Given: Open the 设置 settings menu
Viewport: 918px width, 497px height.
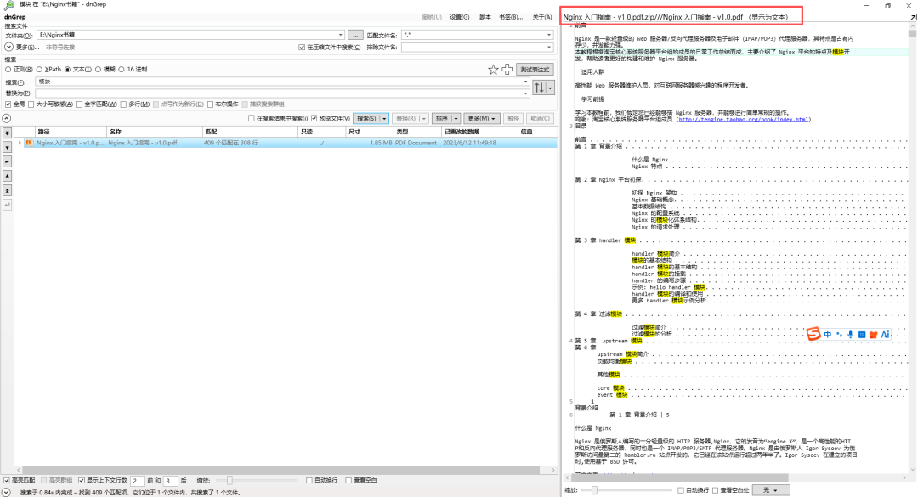Looking at the screenshot, I should pyautogui.click(x=460, y=18).
